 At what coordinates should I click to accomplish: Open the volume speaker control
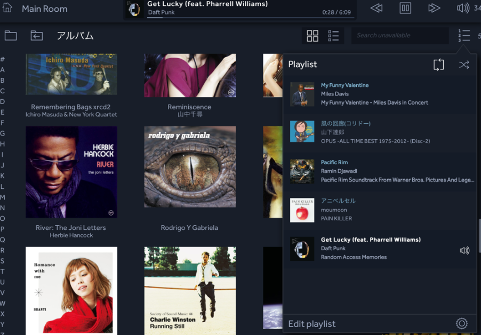[x=463, y=8]
